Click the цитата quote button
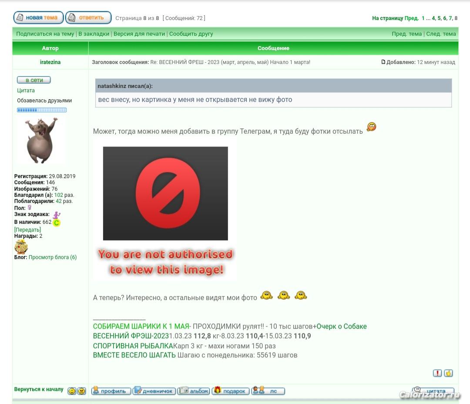470x404 pixels. [x=433, y=391]
